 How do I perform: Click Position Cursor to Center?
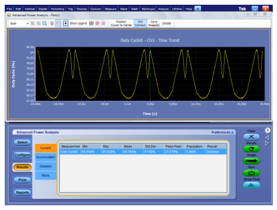coord(121,24)
